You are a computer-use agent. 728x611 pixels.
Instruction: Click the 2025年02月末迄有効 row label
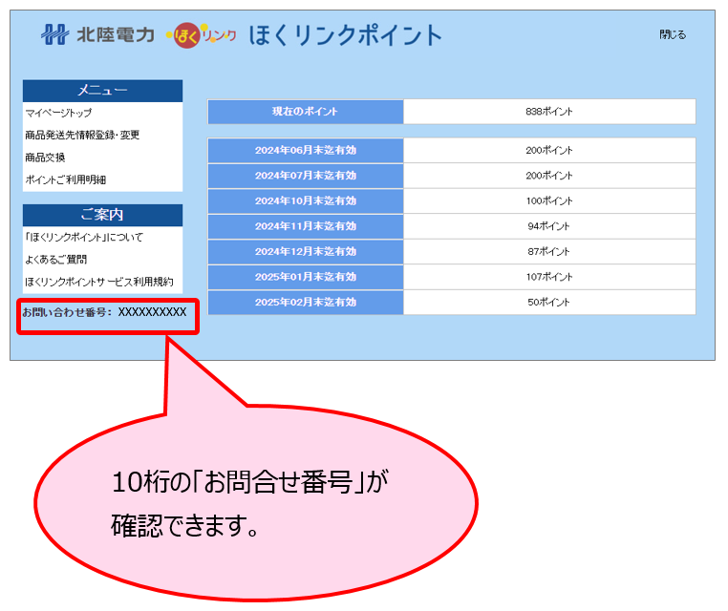coord(306,302)
